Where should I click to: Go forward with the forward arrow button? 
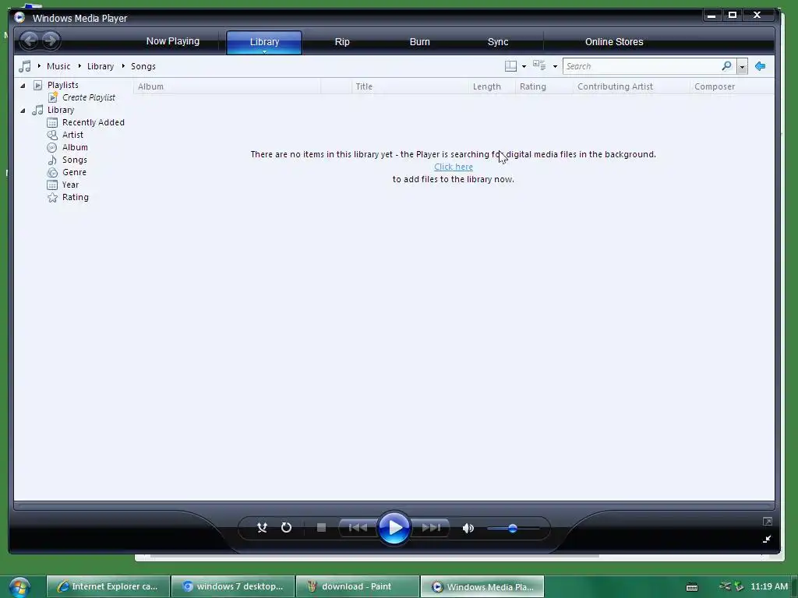coord(51,40)
